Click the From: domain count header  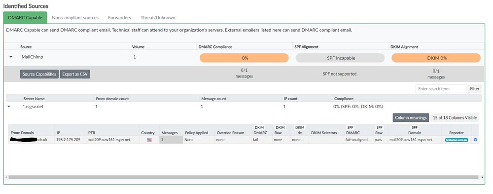click(x=112, y=99)
